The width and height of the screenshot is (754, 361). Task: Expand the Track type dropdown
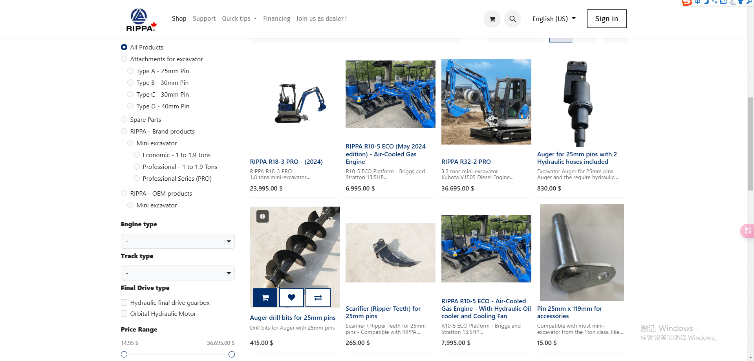coord(178,273)
